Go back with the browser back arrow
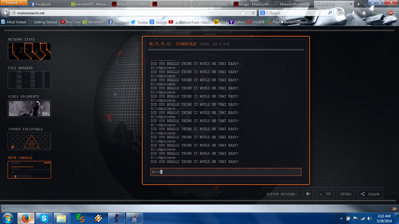The image size is (399, 224). click(6, 12)
